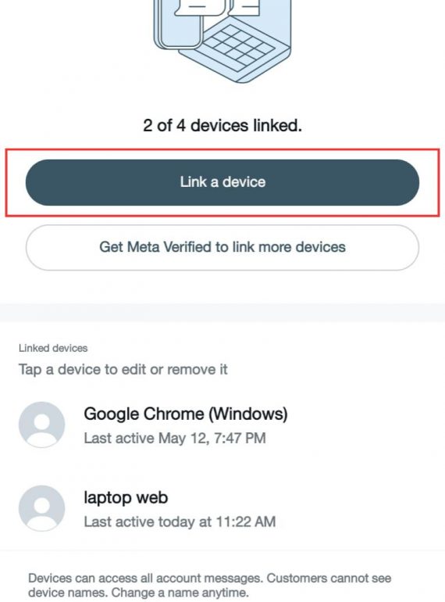Click the Last active today at 11:22 AM text

[180, 521]
